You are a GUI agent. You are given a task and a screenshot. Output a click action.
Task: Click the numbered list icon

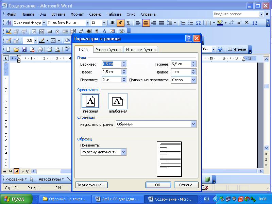[x=183, y=23]
